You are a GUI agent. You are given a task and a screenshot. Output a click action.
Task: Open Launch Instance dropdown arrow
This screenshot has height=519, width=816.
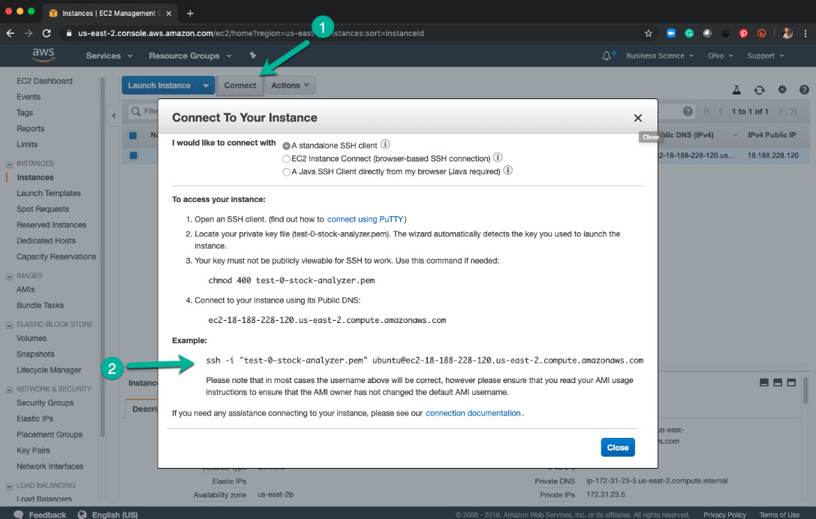pyautogui.click(x=206, y=86)
